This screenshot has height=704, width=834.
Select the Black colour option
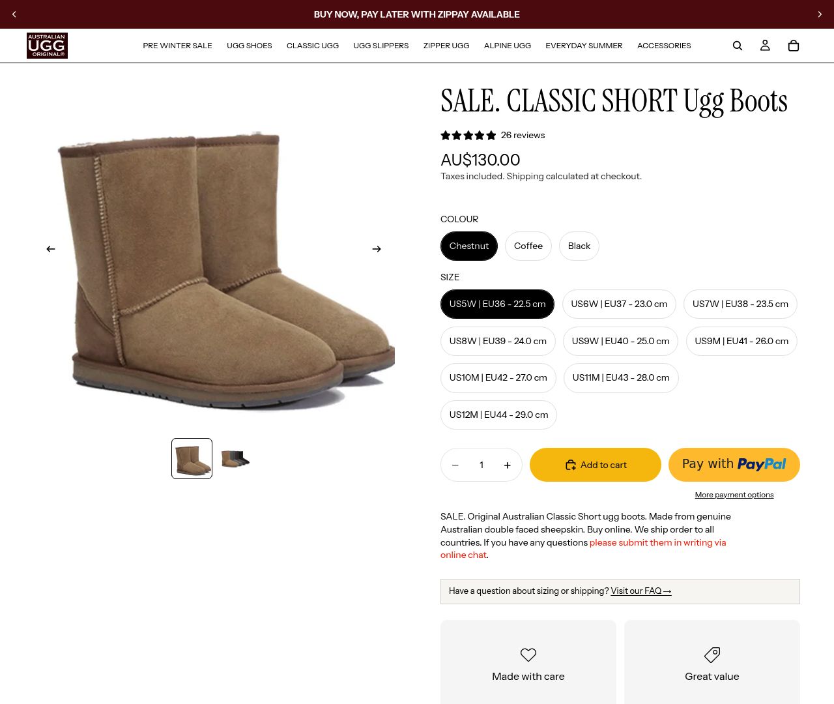(x=579, y=246)
